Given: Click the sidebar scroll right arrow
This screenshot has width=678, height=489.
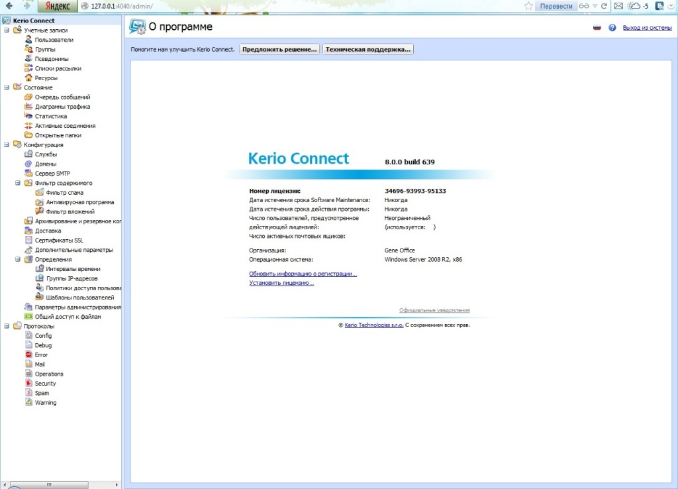Looking at the screenshot, I should click(117, 484).
